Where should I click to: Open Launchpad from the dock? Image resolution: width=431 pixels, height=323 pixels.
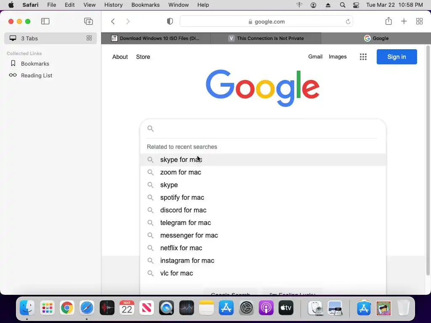[x=47, y=308]
